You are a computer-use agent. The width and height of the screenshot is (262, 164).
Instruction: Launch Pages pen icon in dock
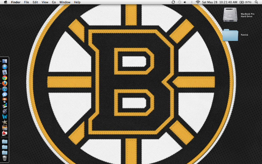[x=5, y=111]
